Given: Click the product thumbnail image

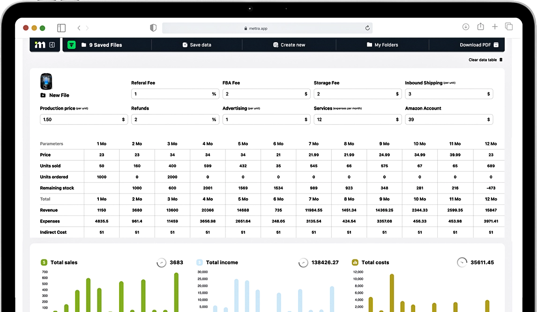Looking at the screenshot, I should click(46, 82).
